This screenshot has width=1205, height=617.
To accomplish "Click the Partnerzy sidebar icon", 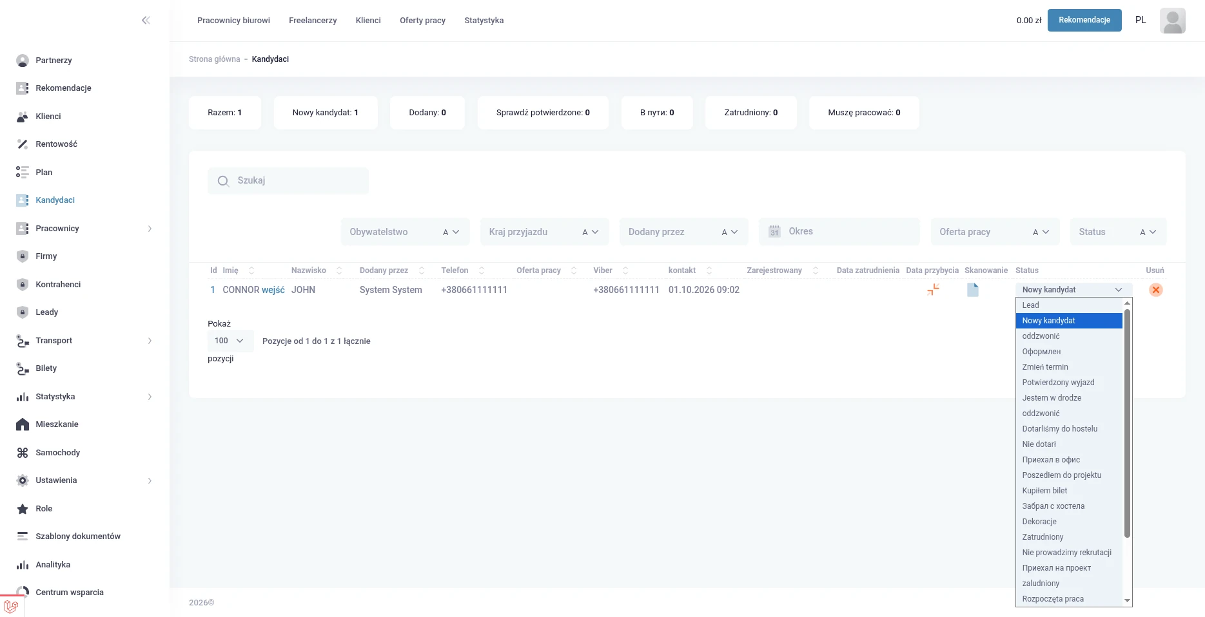I will (x=23, y=61).
